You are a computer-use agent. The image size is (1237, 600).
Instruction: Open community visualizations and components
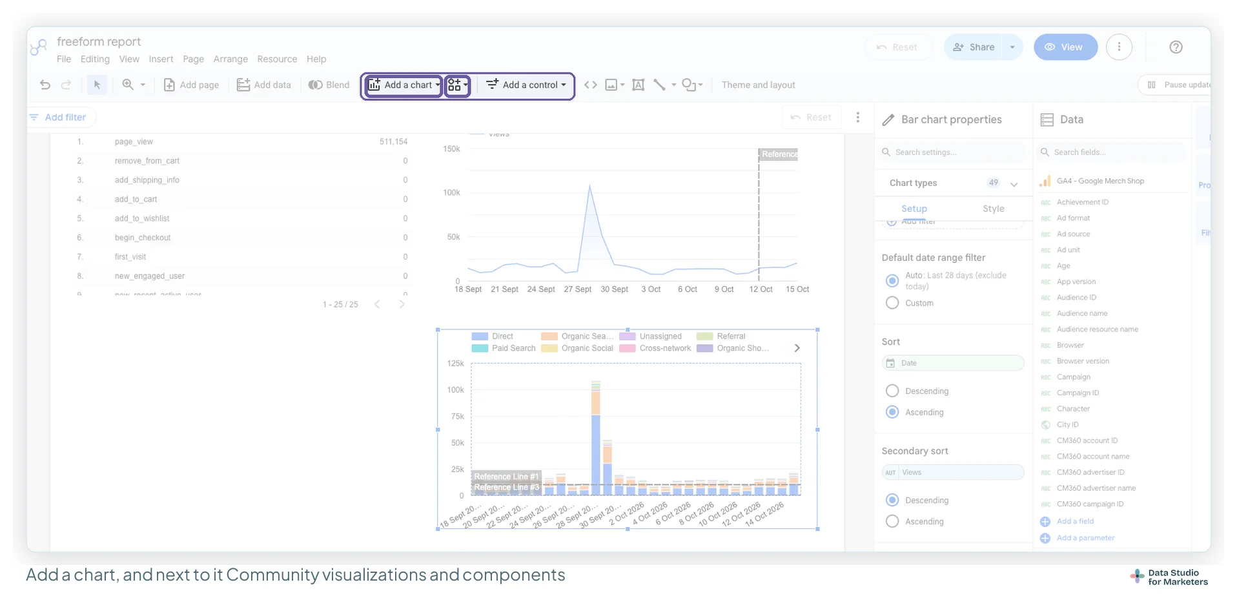point(457,85)
